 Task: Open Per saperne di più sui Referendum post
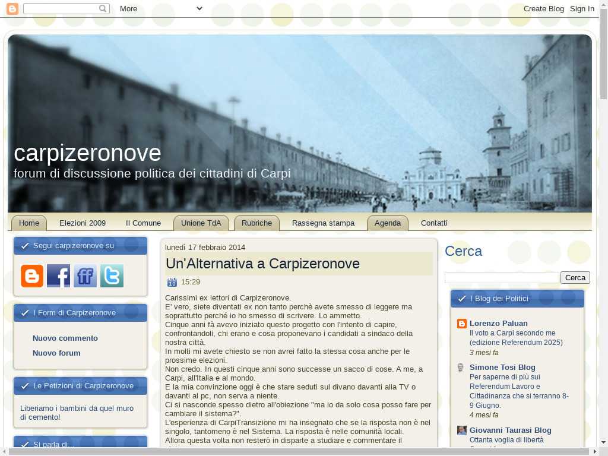519,391
